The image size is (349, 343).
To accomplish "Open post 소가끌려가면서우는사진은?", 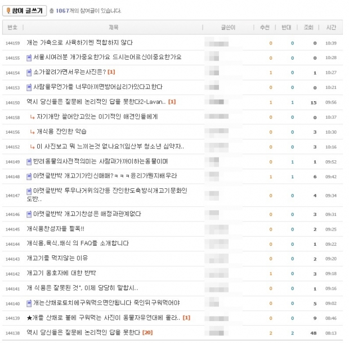I will [69, 72].
